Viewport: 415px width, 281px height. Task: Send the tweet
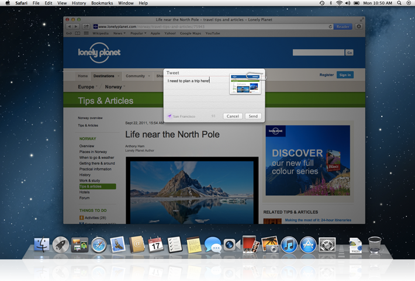(x=253, y=116)
